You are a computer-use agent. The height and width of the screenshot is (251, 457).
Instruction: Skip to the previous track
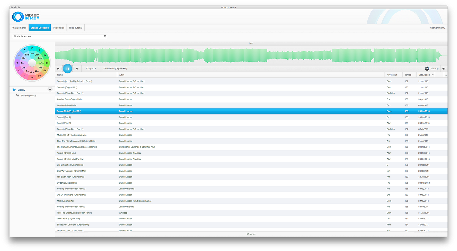click(58, 69)
